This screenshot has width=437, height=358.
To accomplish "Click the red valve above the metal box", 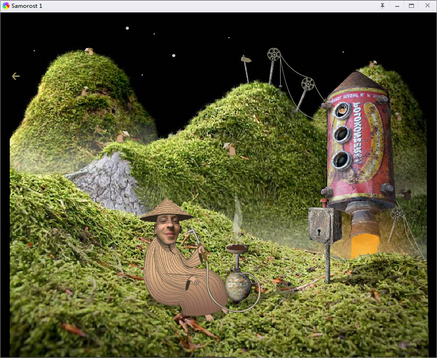I will click(x=323, y=202).
